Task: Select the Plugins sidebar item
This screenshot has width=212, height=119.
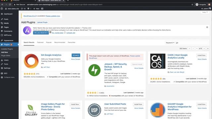Action: coord(7,45)
